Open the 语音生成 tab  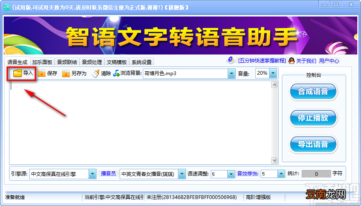click(x=17, y=62)
